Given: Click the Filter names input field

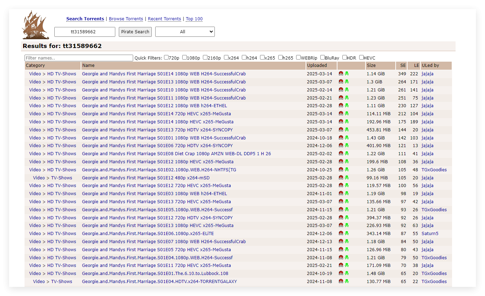Looking at the screenshot, I should pyautogui.click(x=79, y=58).
